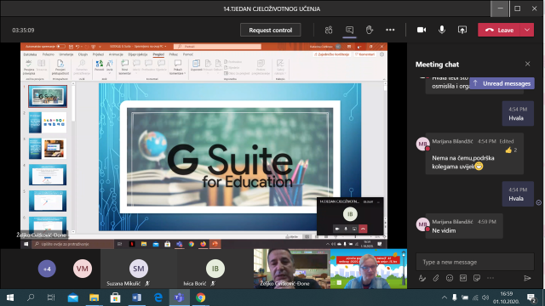This screenshot has height=306, width=545.
Task: Click the thumbs-up reaction on Marijana's message
Action: click(508, 150)
